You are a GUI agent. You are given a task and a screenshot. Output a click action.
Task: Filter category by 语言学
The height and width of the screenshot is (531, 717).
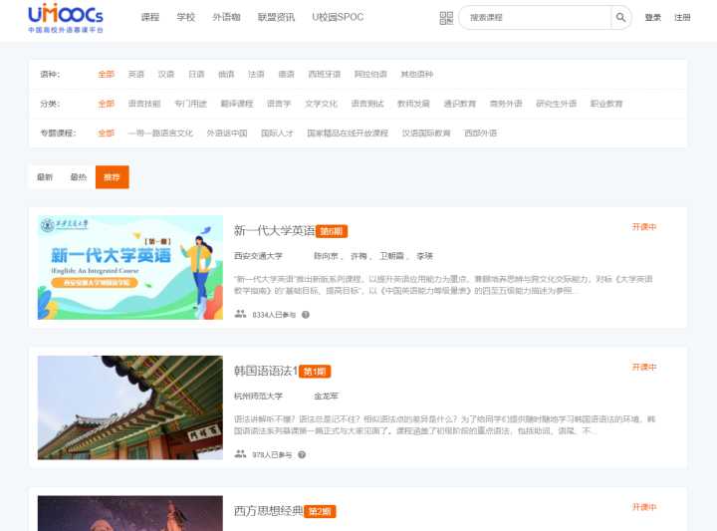tap(279, 104)
